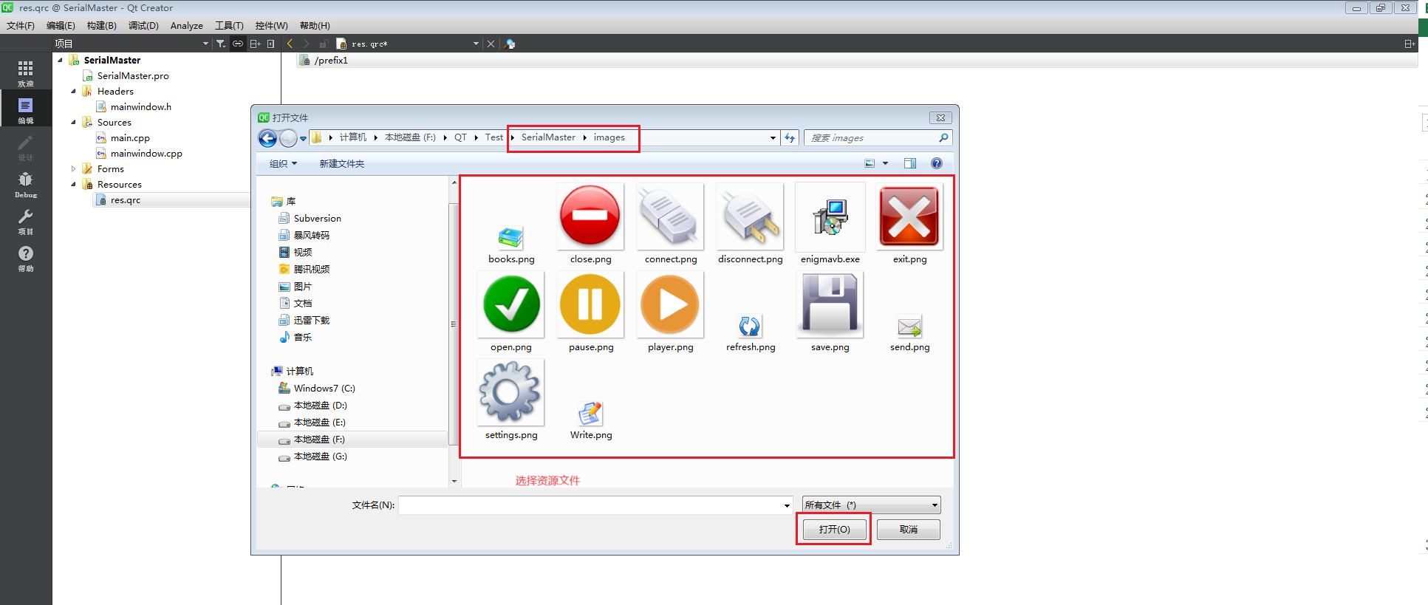Click the back arrow in file dialog

click(x=267, y=138)
